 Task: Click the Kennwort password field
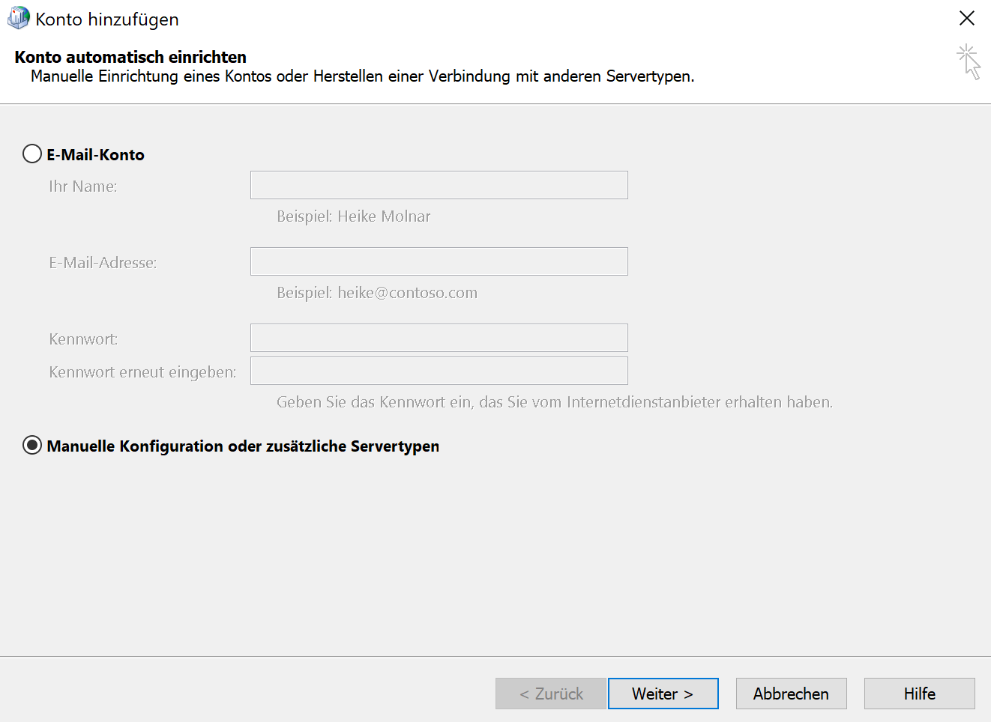(x=439, y=338)
